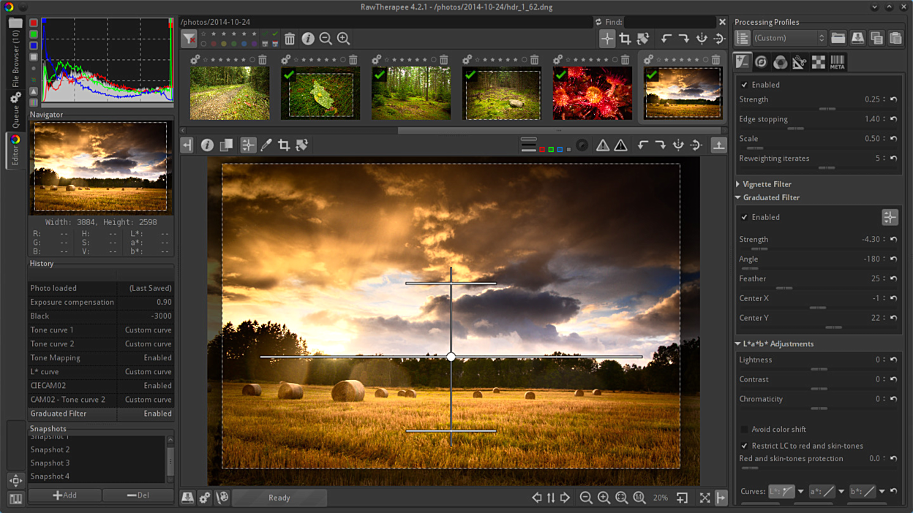The image size is (913, 513).
Task: Copy the processing profile to clipboard
Action: (x=876, y=38)
